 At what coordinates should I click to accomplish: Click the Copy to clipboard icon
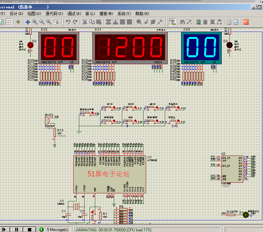click(92, 22)
